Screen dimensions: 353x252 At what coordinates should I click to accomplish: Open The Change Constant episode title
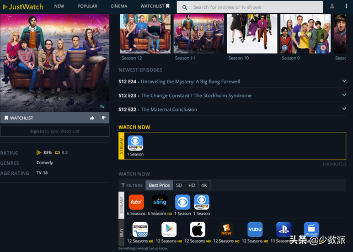point(196,95)
